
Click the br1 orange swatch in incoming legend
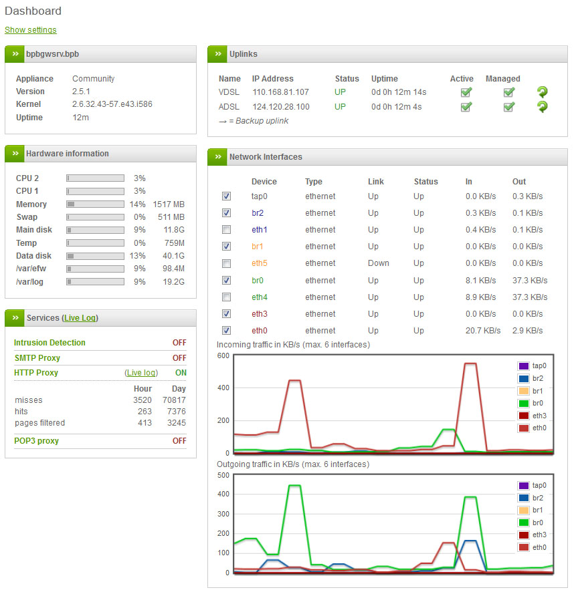(x=523, y=391)
